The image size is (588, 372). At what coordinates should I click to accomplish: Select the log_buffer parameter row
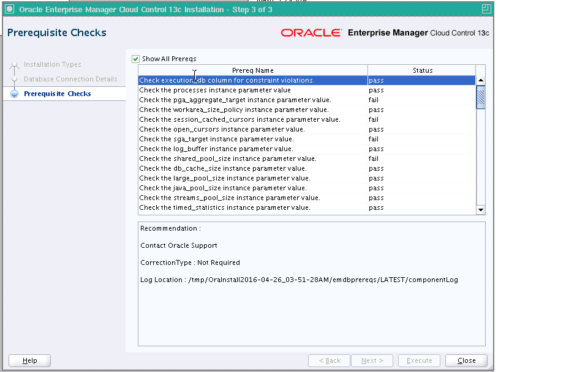point(307,149)
